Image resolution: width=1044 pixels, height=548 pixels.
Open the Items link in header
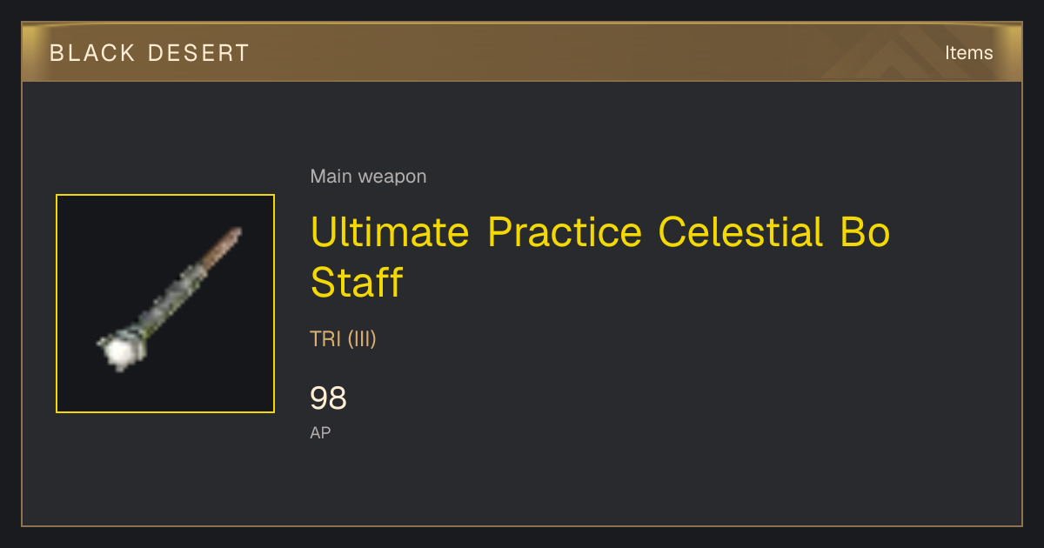coord(968,53)
